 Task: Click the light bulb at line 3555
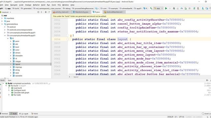pos(71,36)
